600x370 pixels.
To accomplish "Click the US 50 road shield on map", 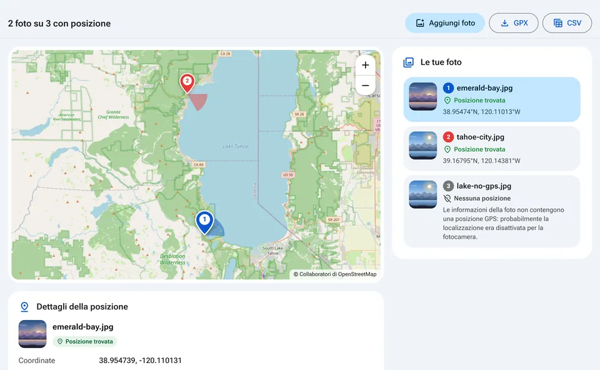I will tap(287, 175).
